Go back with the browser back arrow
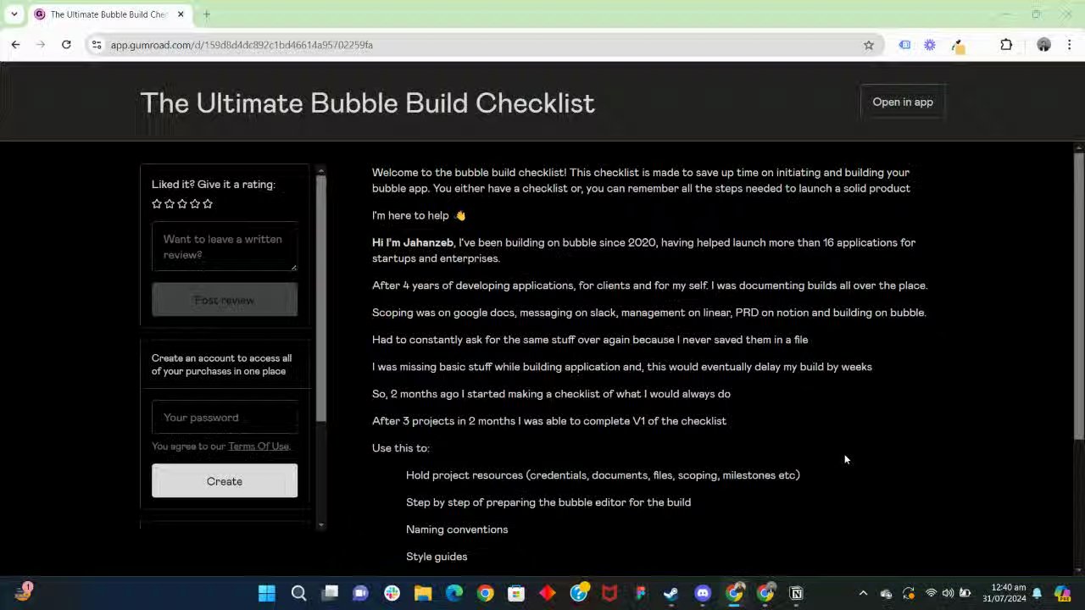The height and width of the screenshot is (610, 1085). pos(15,45)
